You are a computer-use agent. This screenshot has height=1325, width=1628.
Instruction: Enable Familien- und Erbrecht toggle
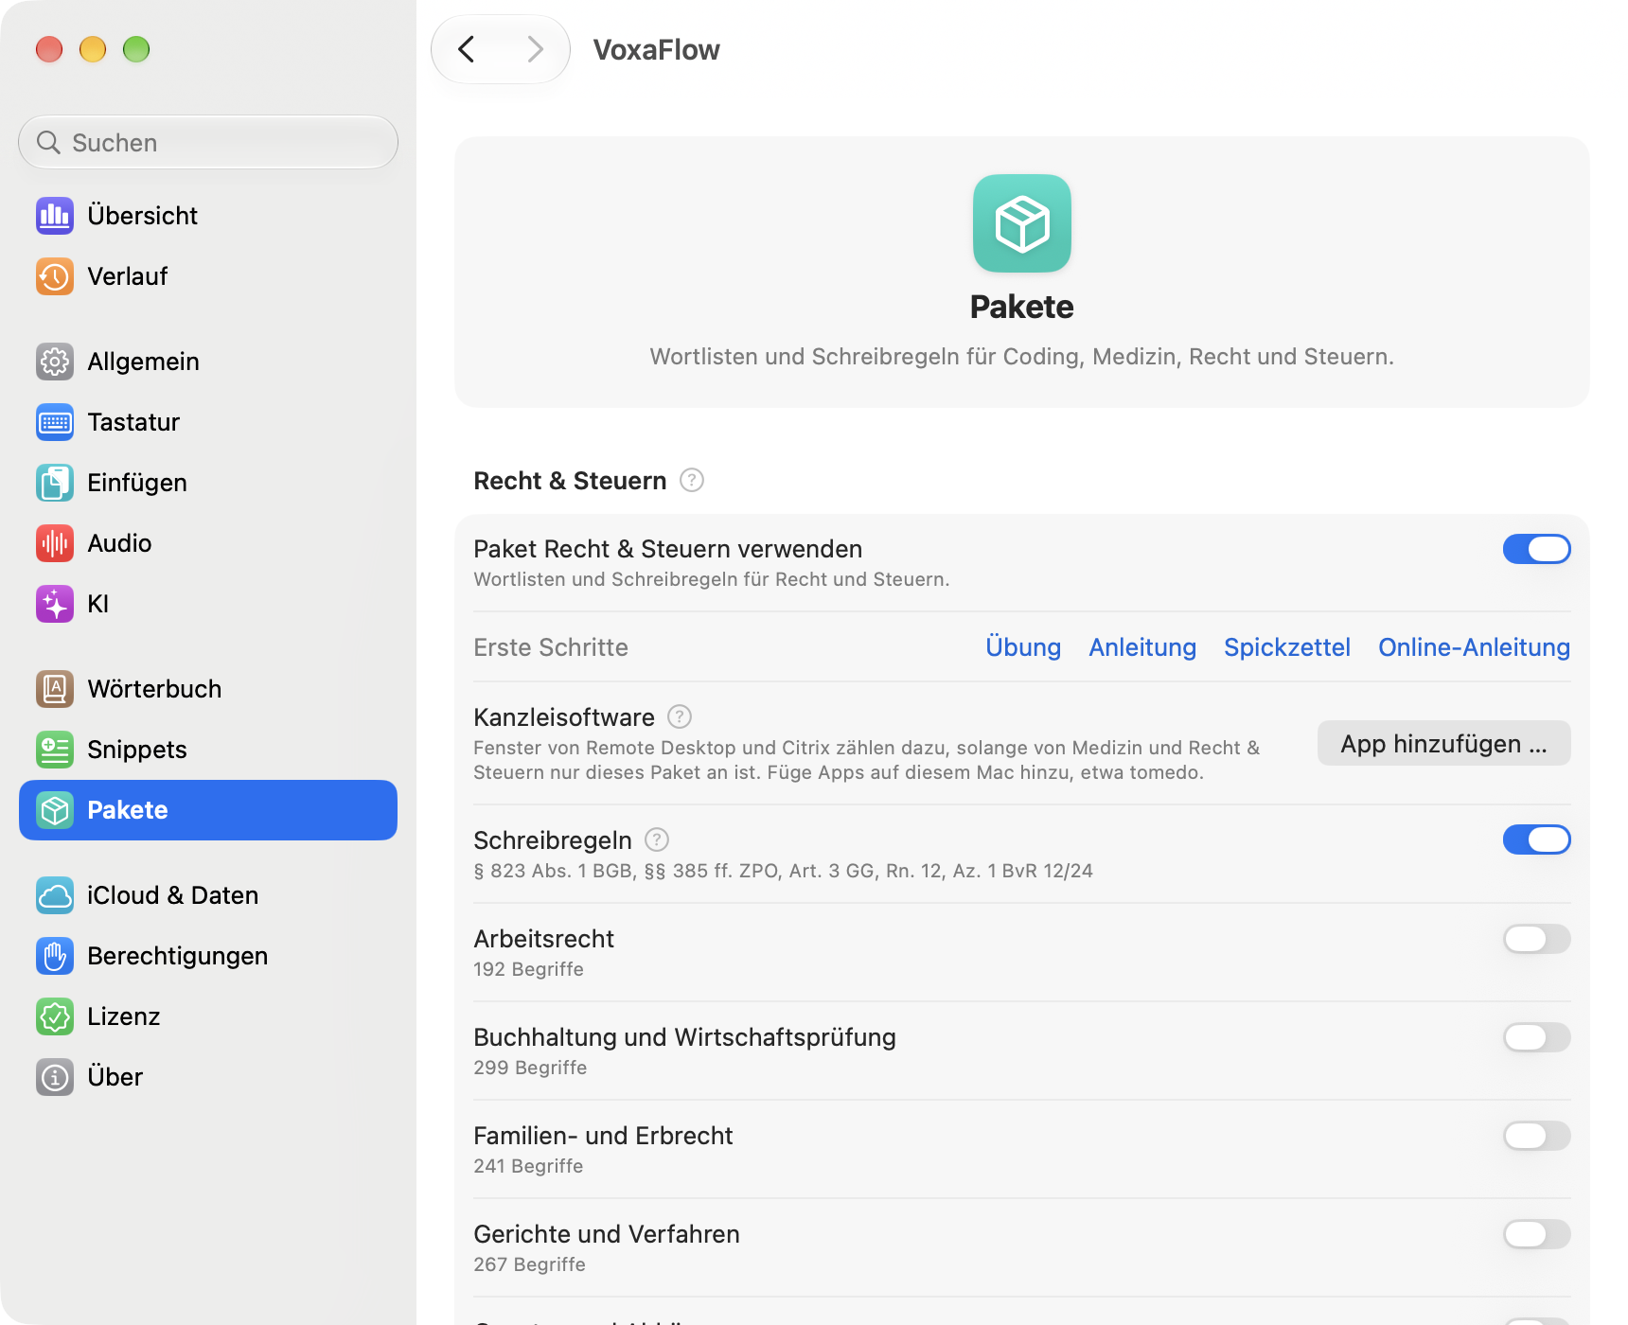pos(1537,1136)
